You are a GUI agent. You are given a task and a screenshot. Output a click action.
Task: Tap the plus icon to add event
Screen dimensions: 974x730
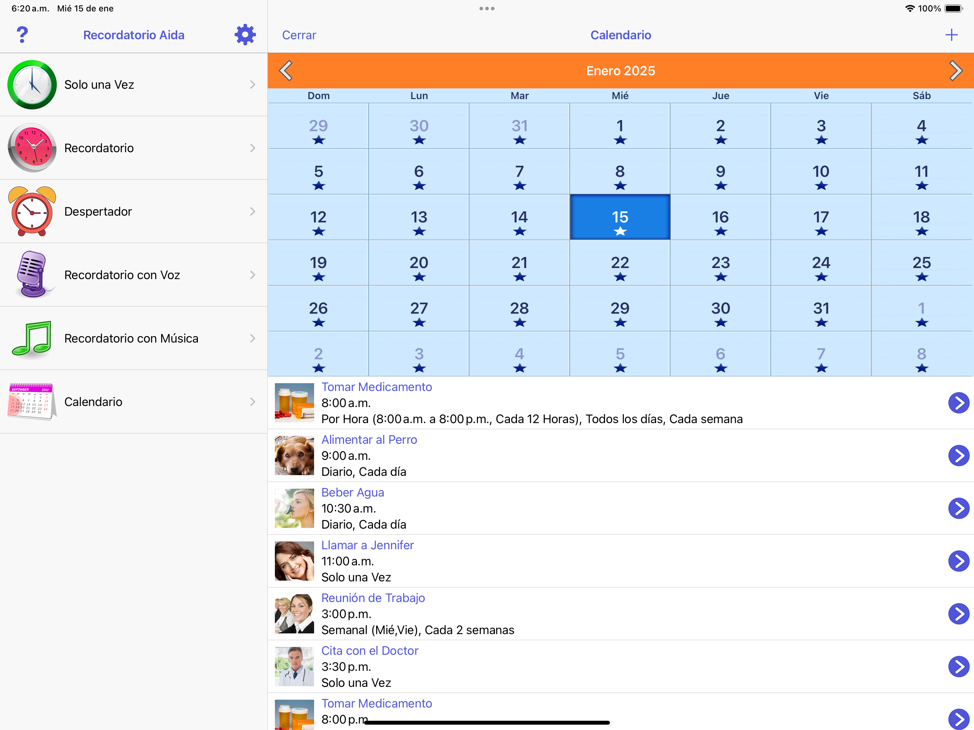951,35
